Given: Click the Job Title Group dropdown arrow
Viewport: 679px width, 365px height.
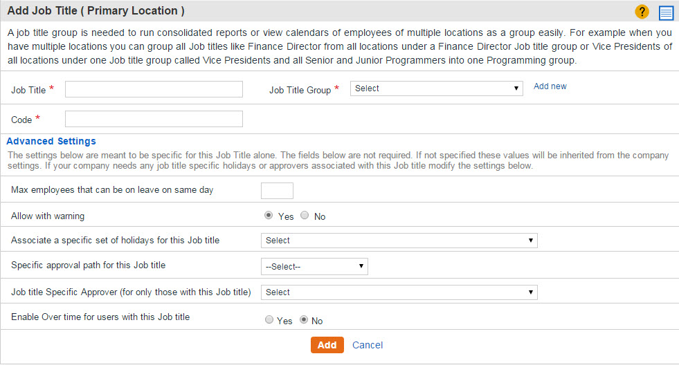Looking at the screenshot, I should point(516,88).
